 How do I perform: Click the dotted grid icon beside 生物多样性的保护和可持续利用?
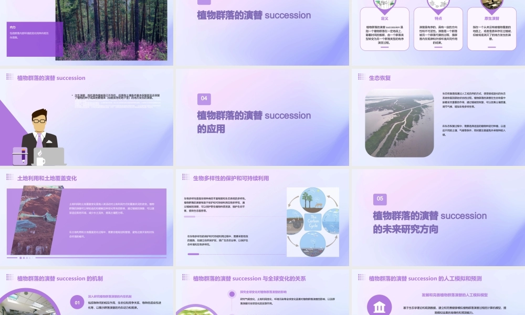(185, 177)
